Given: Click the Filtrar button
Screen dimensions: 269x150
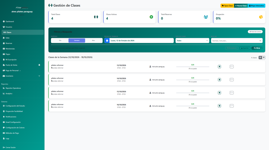Looking at the screenshot, I should pyautogui.click(x=257, y=48).
